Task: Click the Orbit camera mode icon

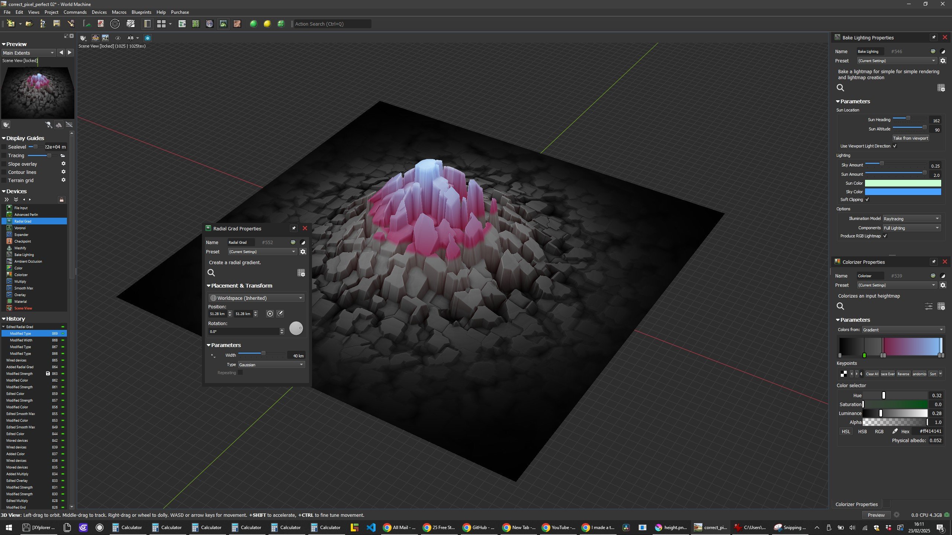Action: [x=96, y=38]
